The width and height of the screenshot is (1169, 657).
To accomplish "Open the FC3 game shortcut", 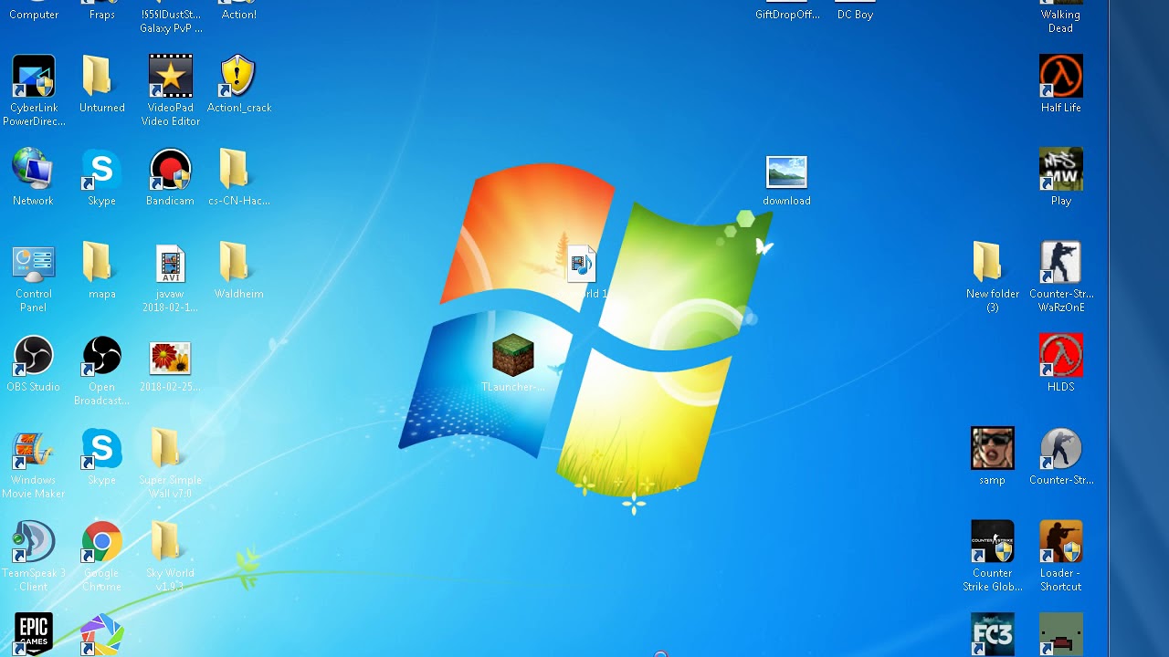I will pos(992,634).
